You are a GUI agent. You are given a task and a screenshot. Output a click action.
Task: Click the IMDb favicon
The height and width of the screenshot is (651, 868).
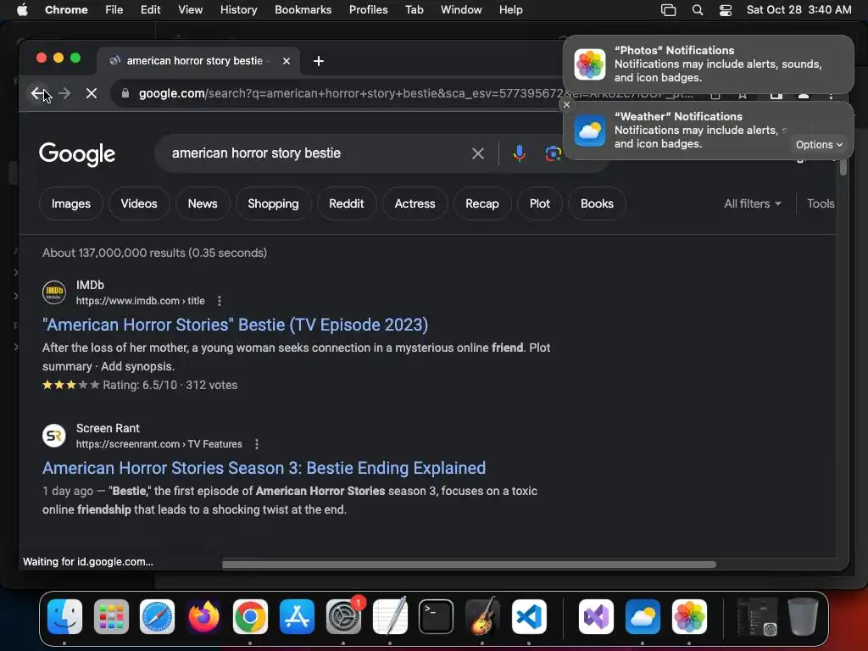click(54, 292)
